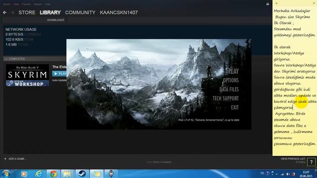Select the DOWNLOADS sub-tab

pyautogui.click(x=55, y=20)
